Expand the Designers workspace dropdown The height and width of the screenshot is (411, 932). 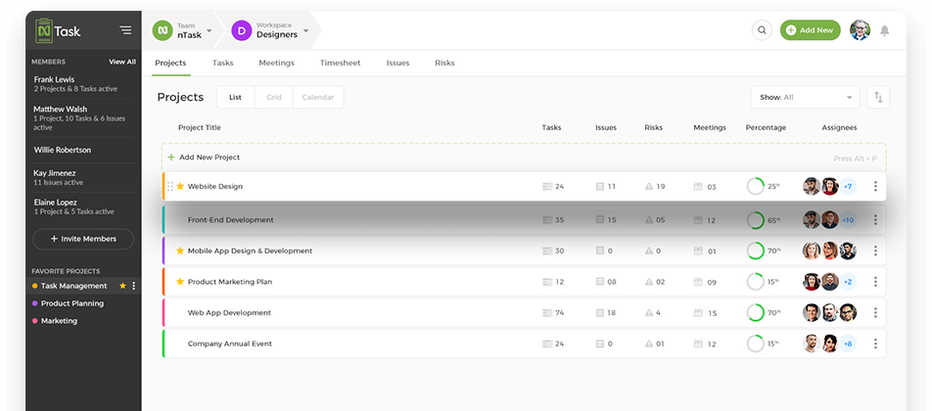(x=305, y=30)
